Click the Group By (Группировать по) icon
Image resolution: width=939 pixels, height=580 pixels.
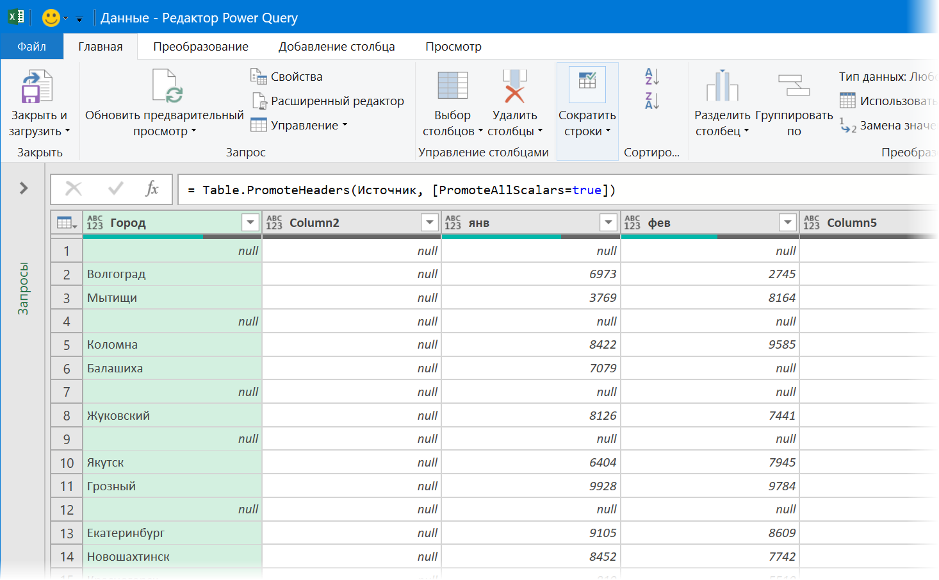pos(794,87)
